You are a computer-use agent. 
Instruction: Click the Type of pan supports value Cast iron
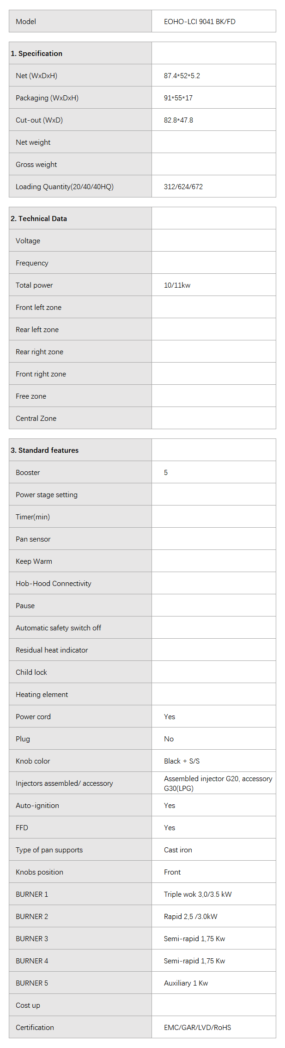coord(178,850)
